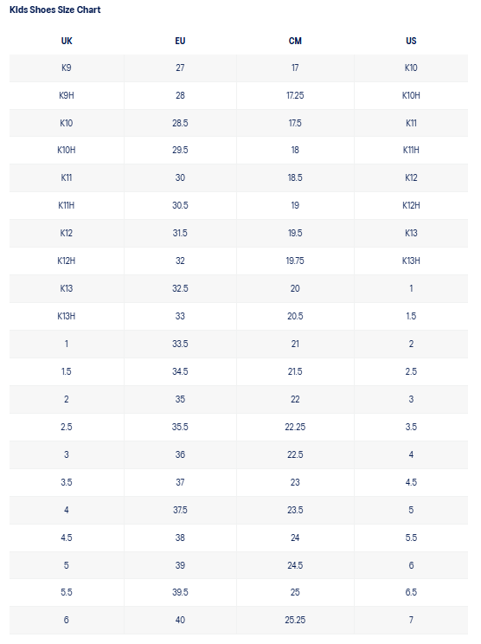The height and width of the screenshot is (644, 481).
Task: Click US size K11H cell
Action: pyautogui.click(x=411, y=150)
